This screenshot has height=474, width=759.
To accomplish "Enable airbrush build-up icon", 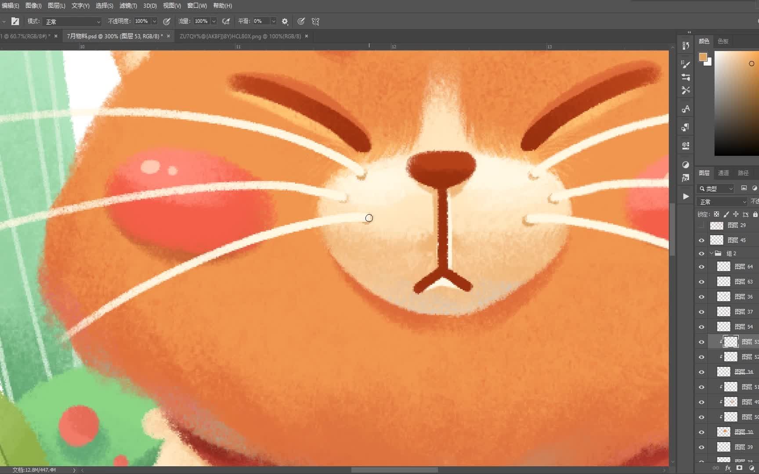I will (226, 21).
